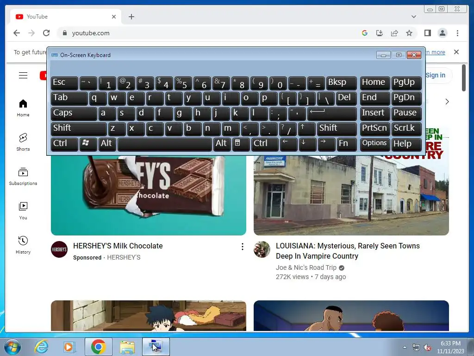
Task: Click the share page icon in address bar
Action: (394, 33)
